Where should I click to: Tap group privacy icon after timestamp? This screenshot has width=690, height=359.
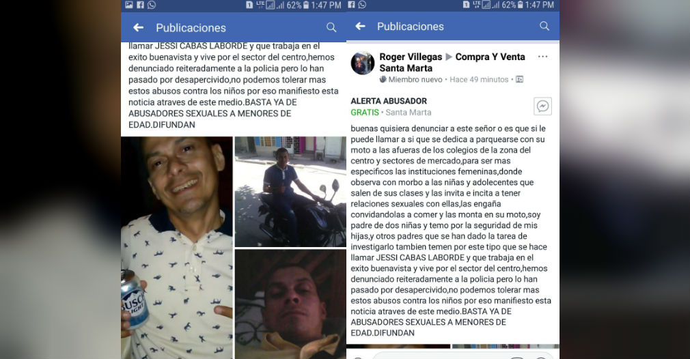coord(520,80)
